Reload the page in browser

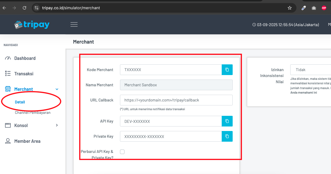click(24, 8)
